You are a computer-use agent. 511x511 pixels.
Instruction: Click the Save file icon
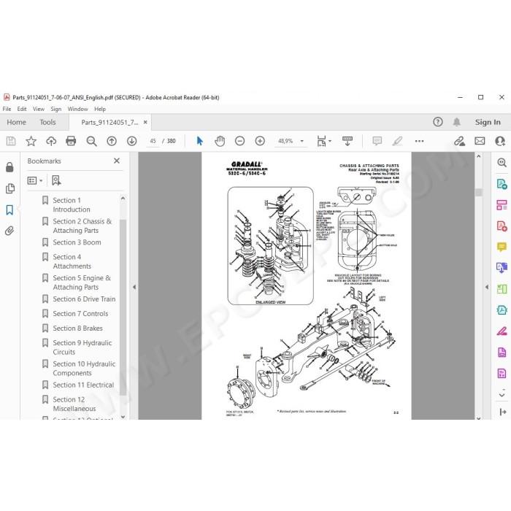(11, 141)
